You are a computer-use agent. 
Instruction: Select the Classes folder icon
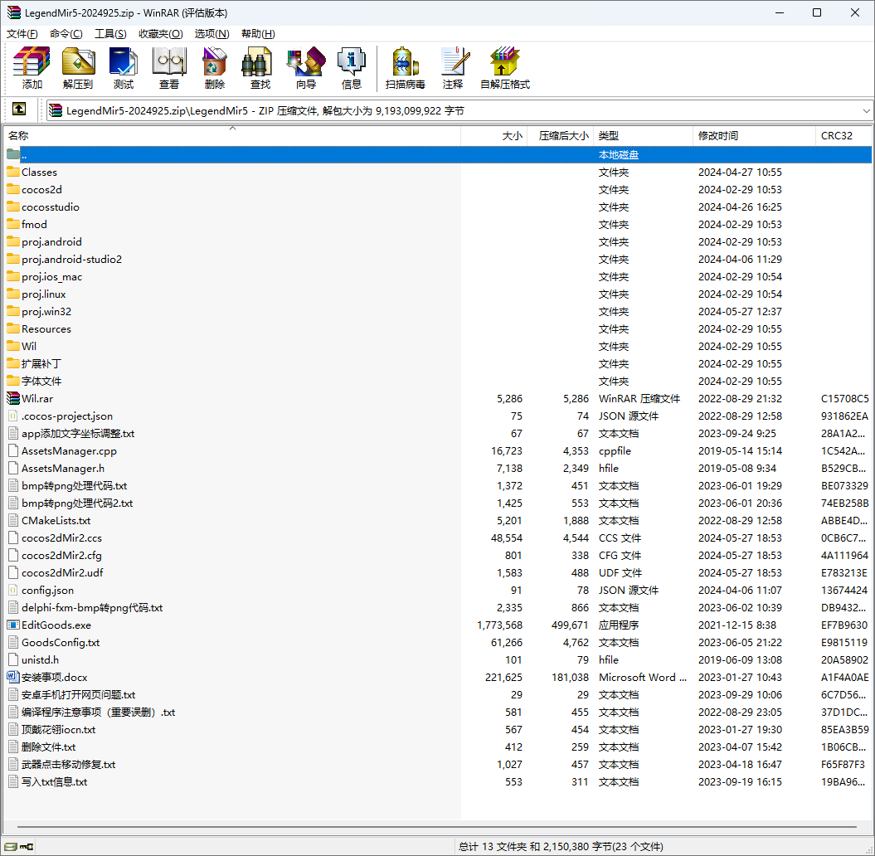tap(12, 172)
